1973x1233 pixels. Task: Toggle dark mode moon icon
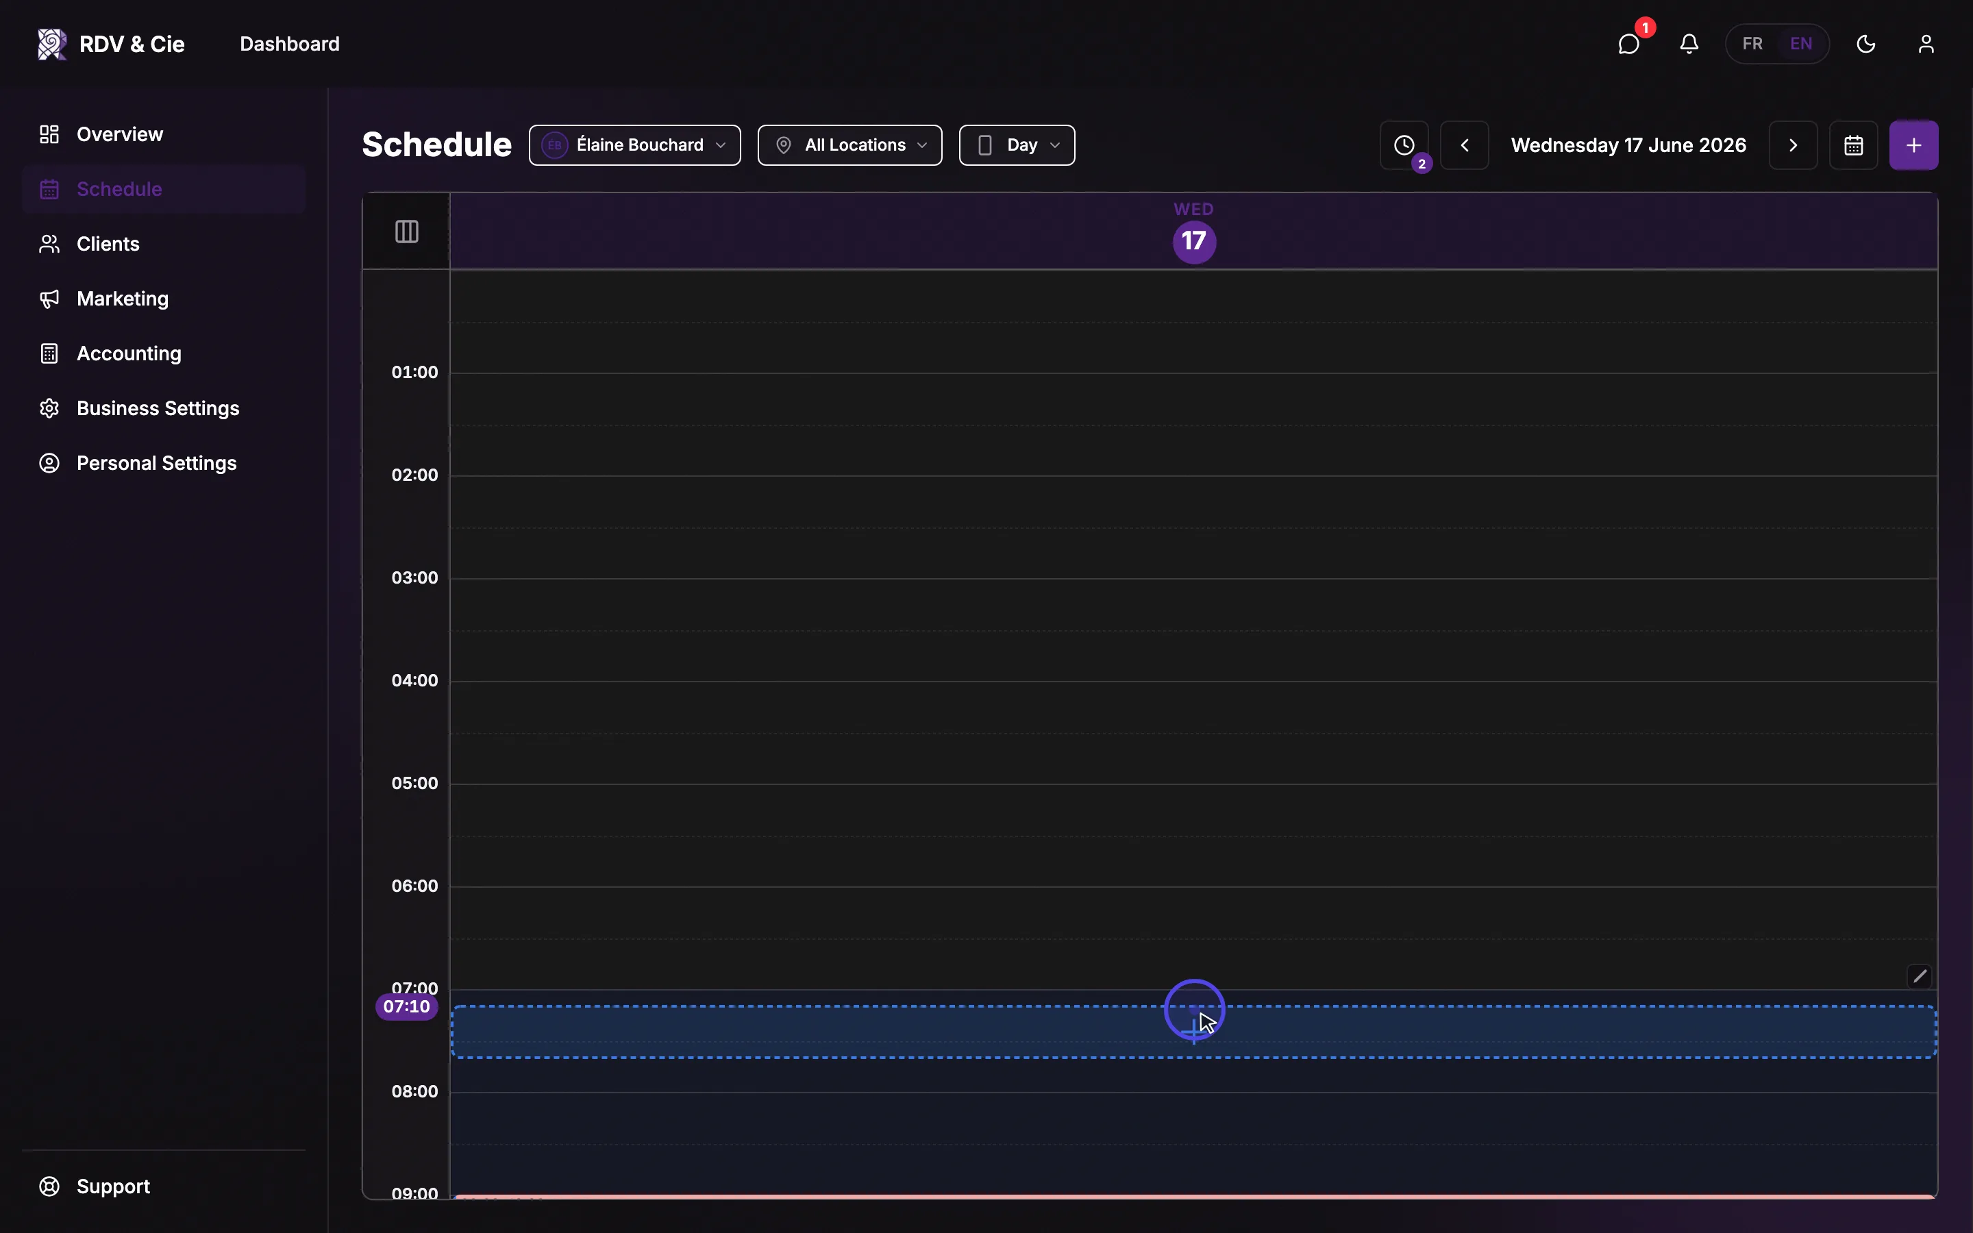[x=1866, y=44]
